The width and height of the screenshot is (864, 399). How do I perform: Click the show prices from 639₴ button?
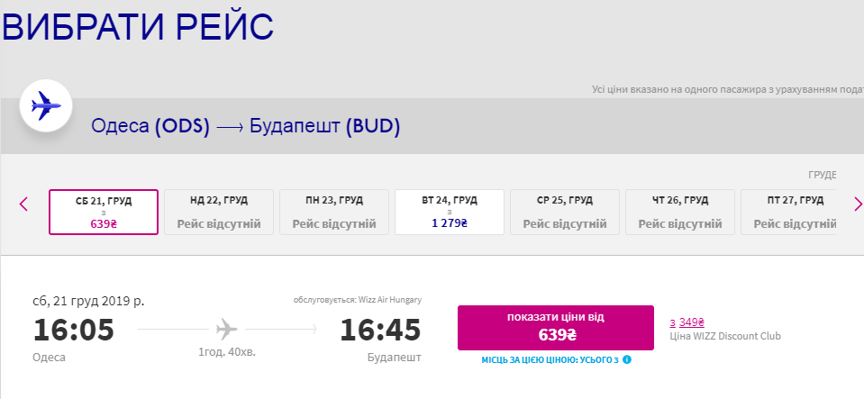tap(555, 328)
